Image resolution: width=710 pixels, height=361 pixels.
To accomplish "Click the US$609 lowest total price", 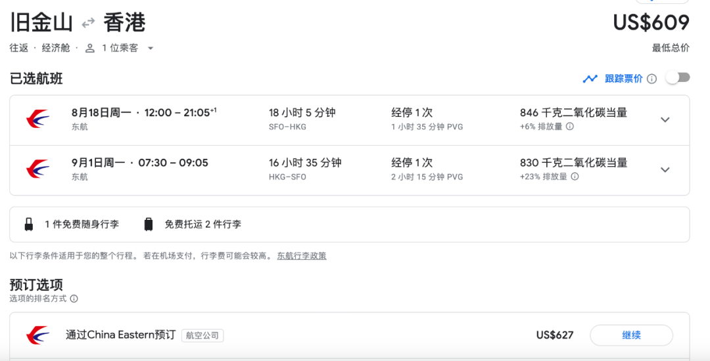I will 651,23.
